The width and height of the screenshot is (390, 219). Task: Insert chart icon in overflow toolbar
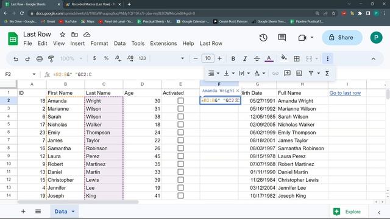[299, 73]
